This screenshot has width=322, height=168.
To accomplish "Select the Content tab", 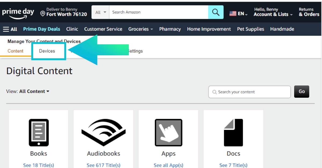I will point(15,51).
